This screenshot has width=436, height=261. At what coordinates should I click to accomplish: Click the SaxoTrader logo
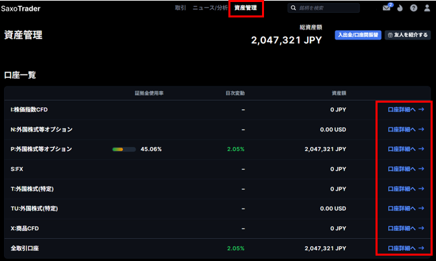21,9
